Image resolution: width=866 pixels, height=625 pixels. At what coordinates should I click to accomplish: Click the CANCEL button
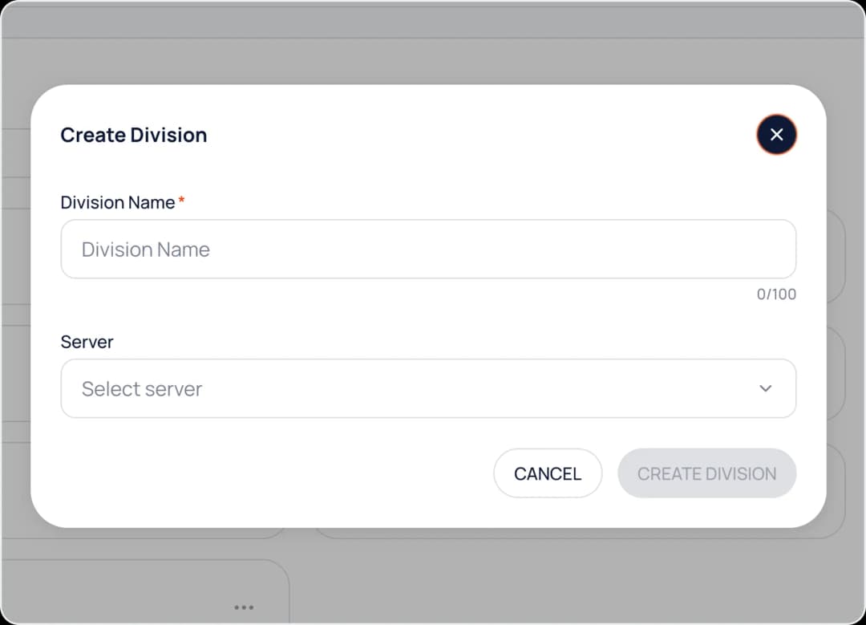point(548,473)
